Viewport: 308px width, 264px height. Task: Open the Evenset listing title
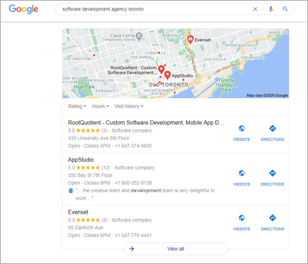pos(78,212)
